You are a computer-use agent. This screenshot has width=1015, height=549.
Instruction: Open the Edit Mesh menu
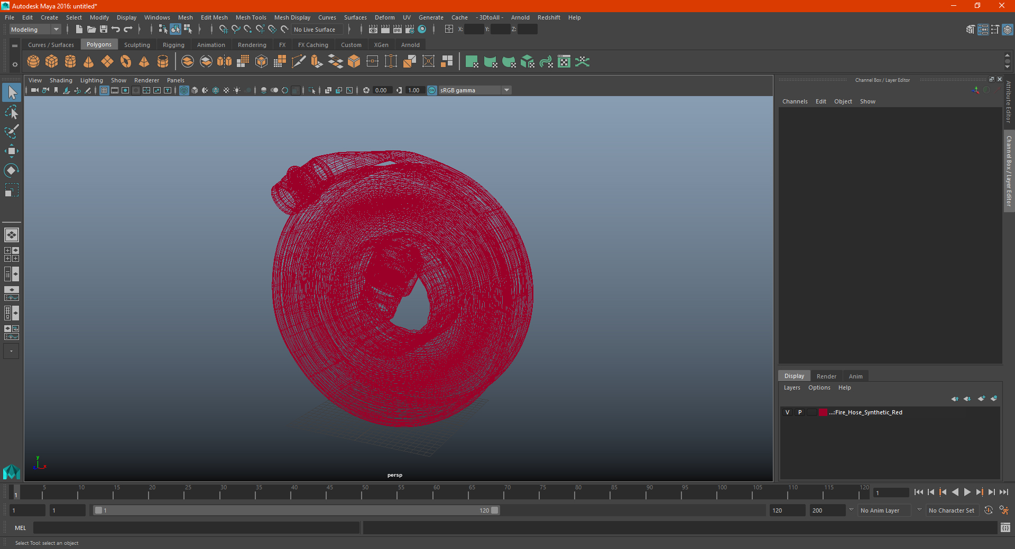tap(214, 17)
